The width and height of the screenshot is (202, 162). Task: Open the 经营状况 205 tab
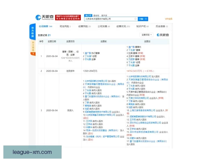pos(123,26)
